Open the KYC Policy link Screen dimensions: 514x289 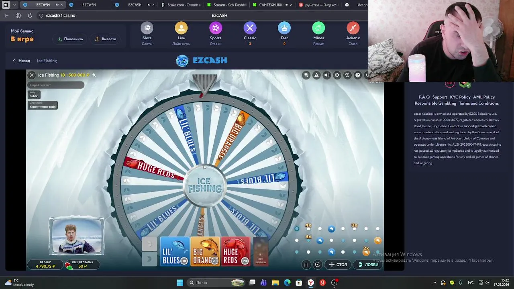[460, 97]
